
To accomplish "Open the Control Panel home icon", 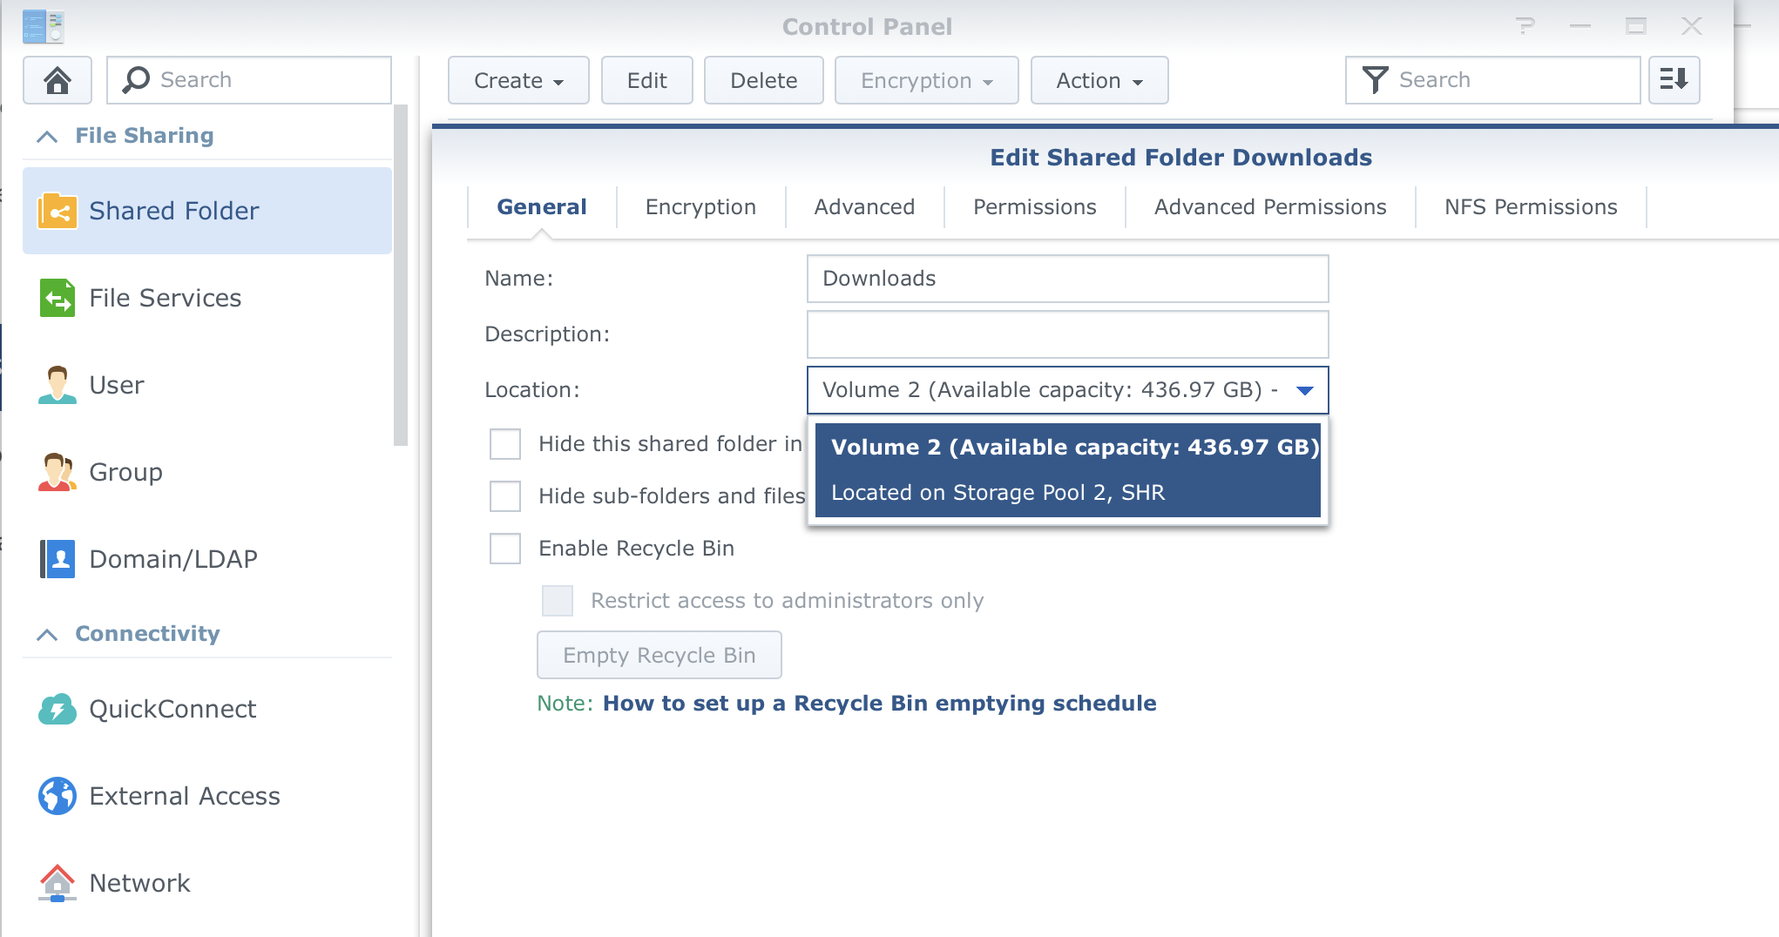I will (57, 80).
